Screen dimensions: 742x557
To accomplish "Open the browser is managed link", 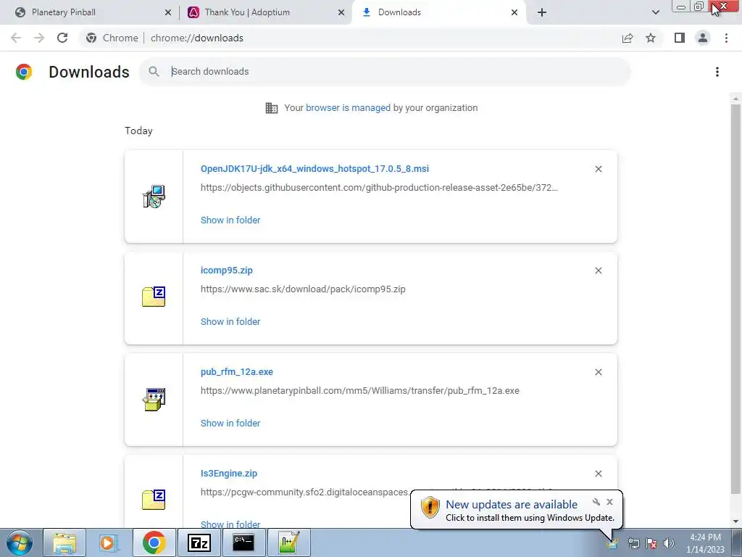I will coord(349,108).
